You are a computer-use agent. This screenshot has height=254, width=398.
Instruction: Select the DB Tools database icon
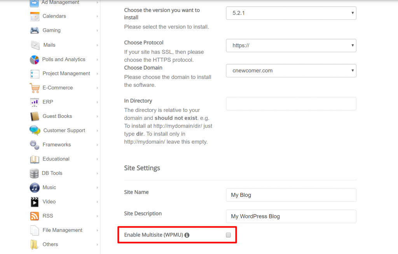(x=35, y=173)
